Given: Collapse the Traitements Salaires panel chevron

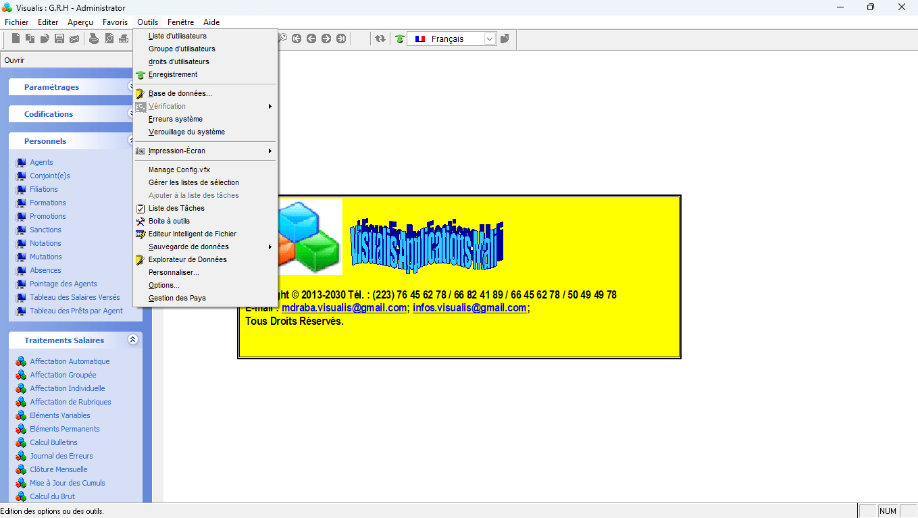Looking at the screenshot, I should pyautogui.click(x=133, y=340).
